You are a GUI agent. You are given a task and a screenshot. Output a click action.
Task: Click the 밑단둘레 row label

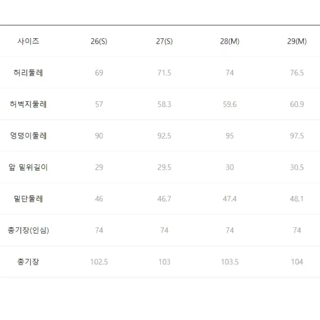pos(28,198)
